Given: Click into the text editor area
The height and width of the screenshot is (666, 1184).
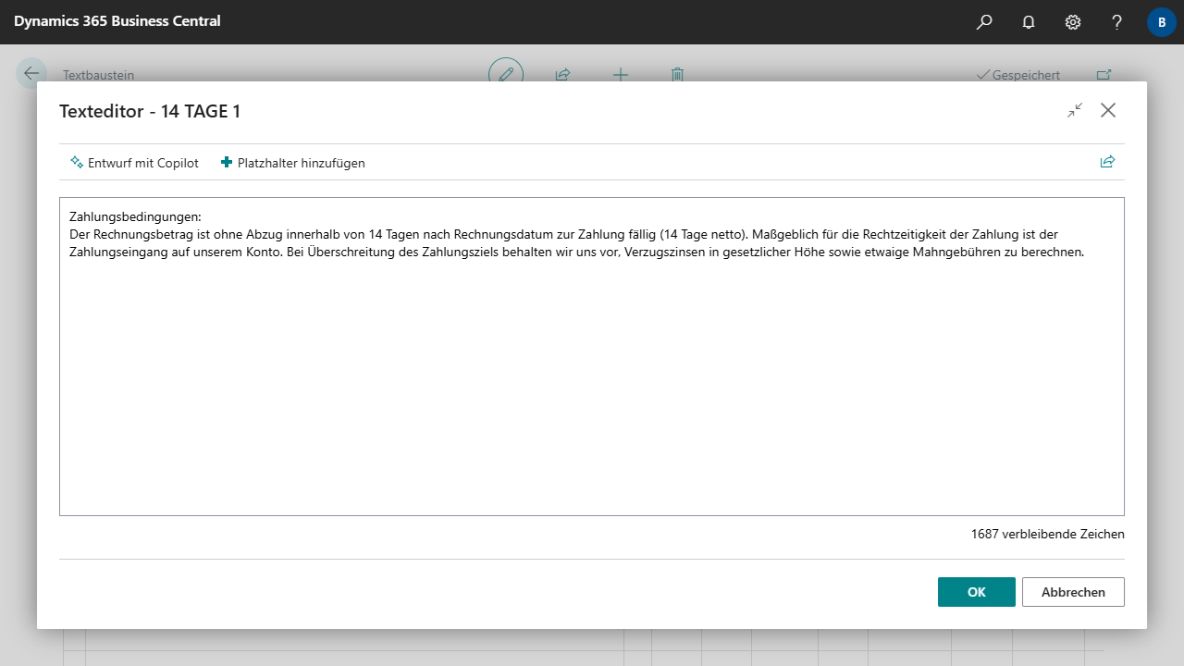Looking at the screenshot, I should (592, 356).
